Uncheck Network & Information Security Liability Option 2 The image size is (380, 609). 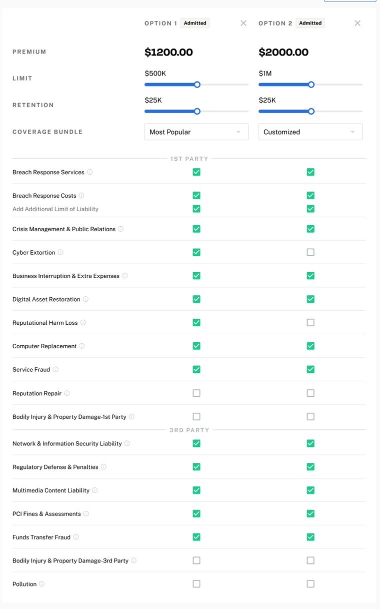310,444
